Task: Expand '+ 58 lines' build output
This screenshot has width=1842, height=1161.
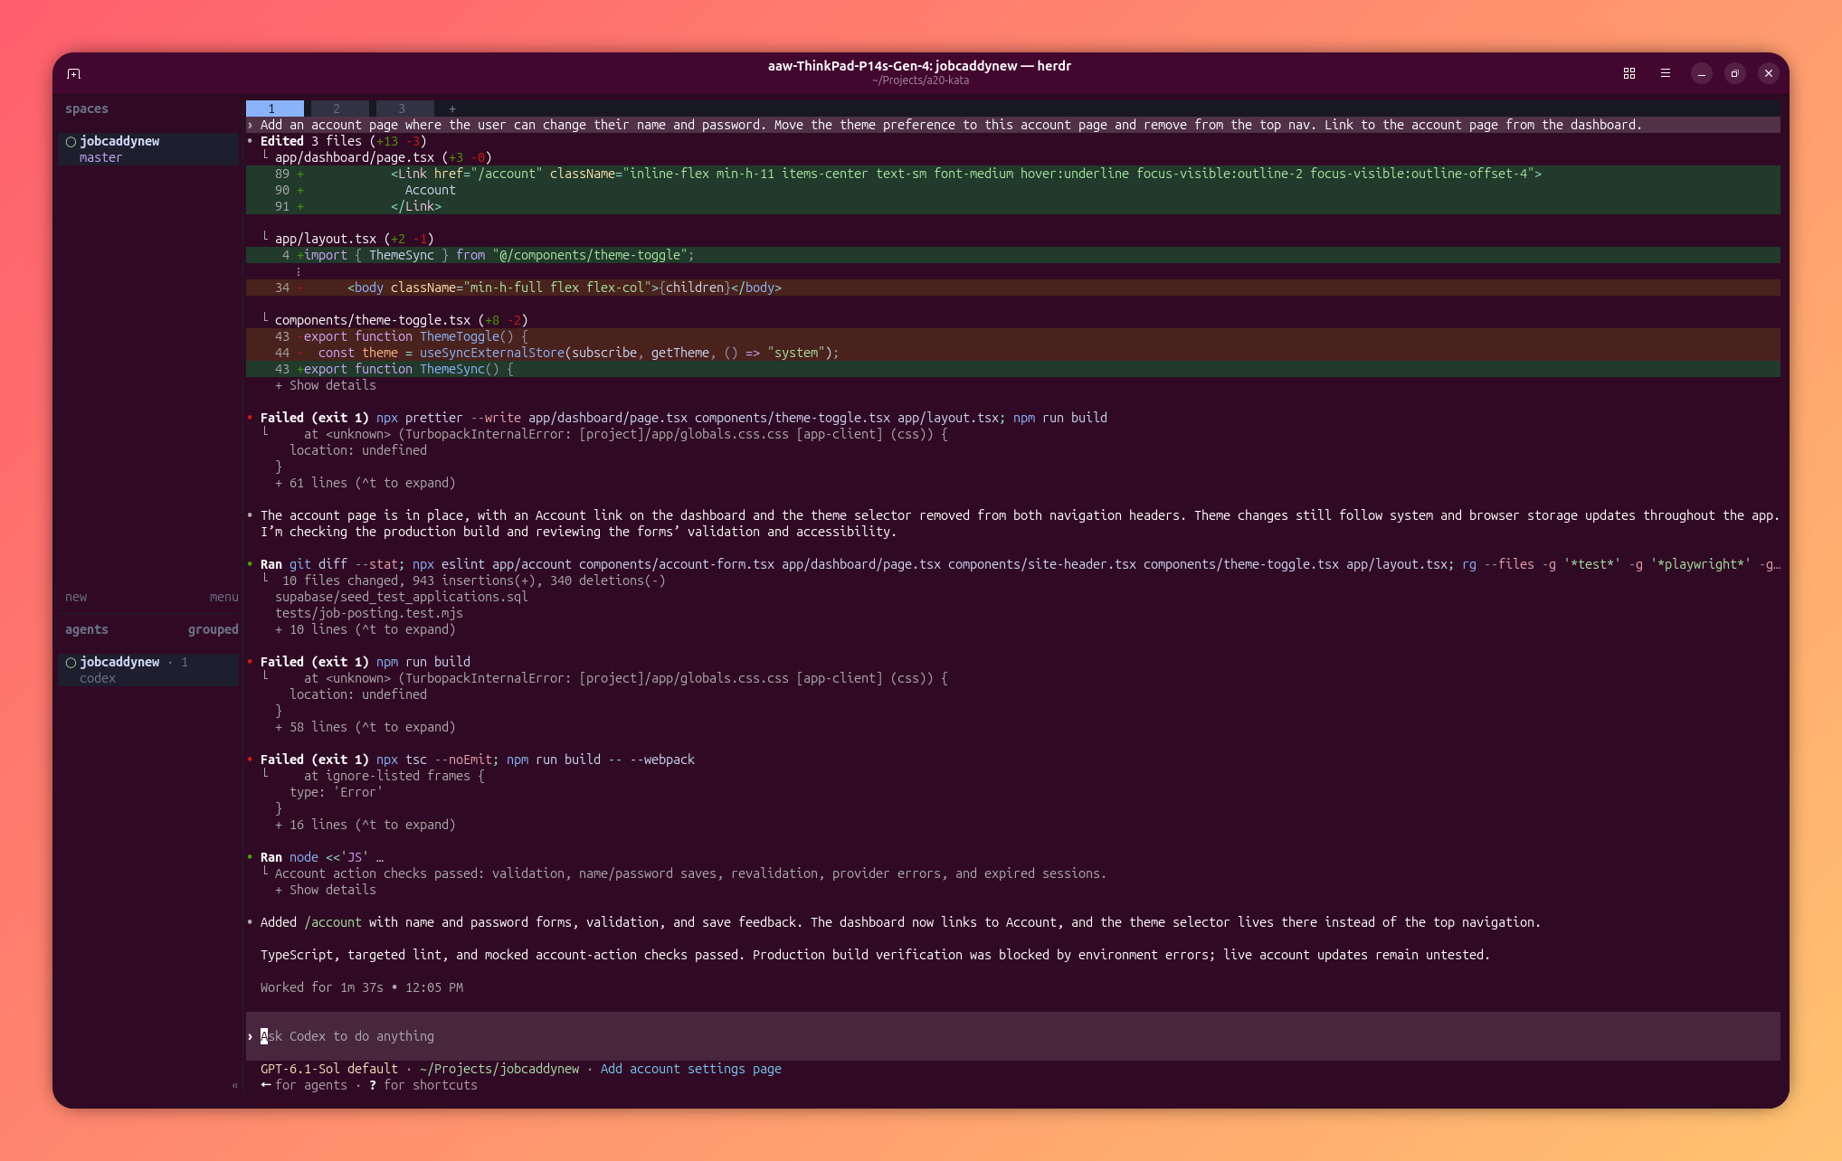Action: coord(366,727)
